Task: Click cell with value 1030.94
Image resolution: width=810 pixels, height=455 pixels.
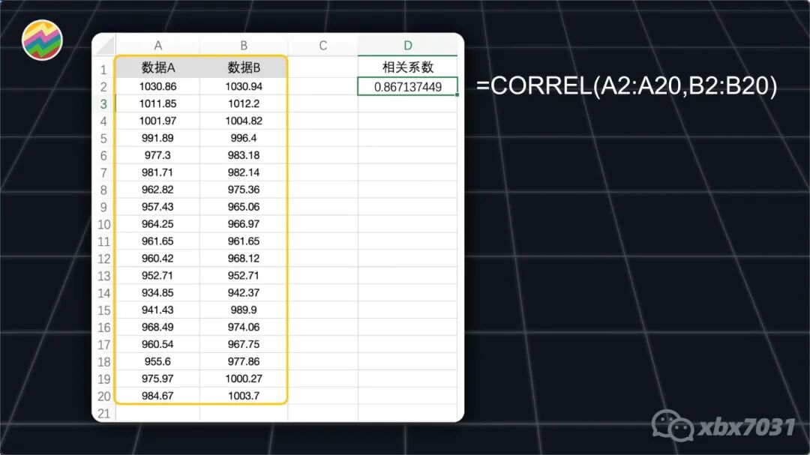Action: [244, 87]
